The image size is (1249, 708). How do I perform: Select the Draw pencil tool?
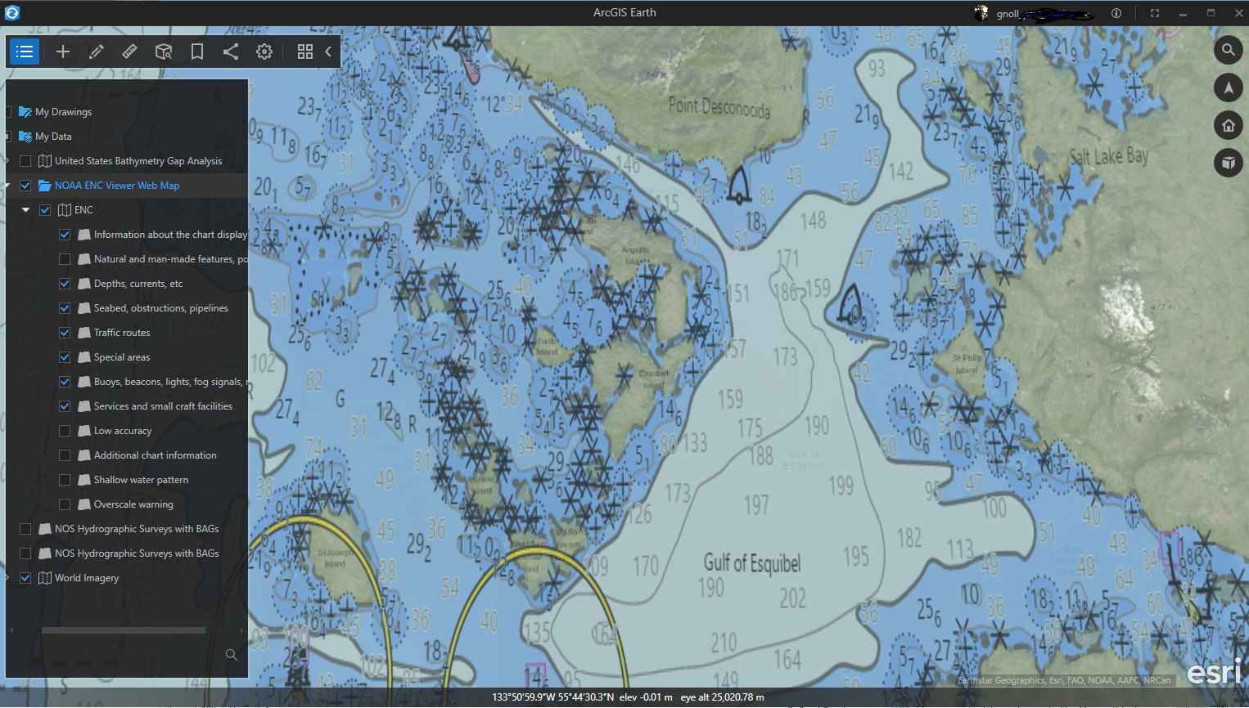click(97, 52)
